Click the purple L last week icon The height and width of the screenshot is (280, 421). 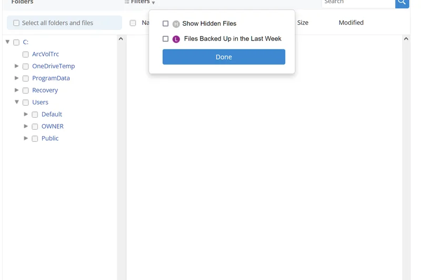[176, 39]
